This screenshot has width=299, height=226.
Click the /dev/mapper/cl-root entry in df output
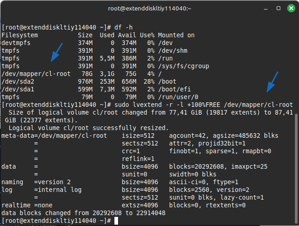(x=36, y=74)
